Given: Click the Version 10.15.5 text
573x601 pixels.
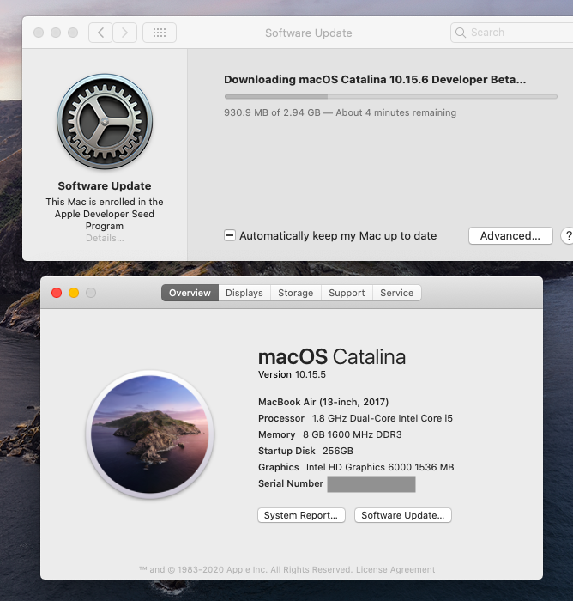Looking at the screenshot, I should (292, 374).
